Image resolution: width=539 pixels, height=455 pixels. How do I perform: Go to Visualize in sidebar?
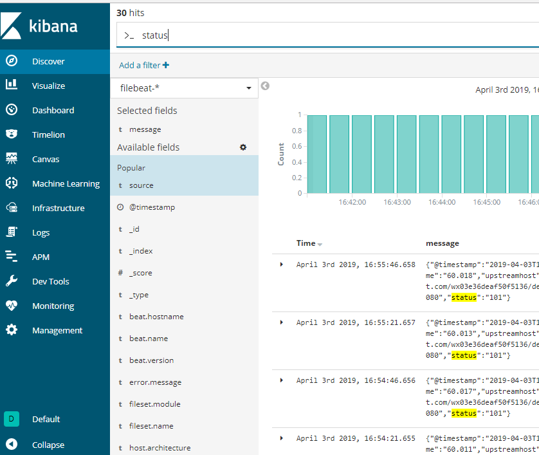[48, 86]
